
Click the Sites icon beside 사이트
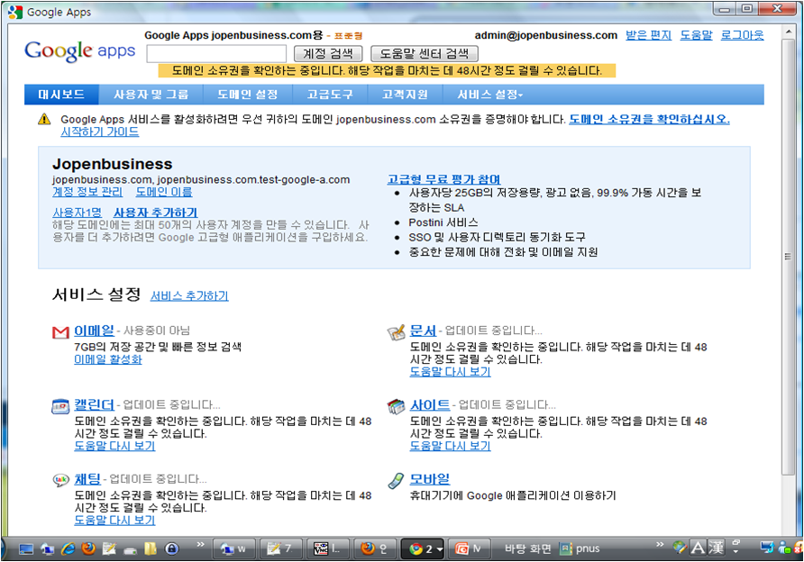point(396,406)
